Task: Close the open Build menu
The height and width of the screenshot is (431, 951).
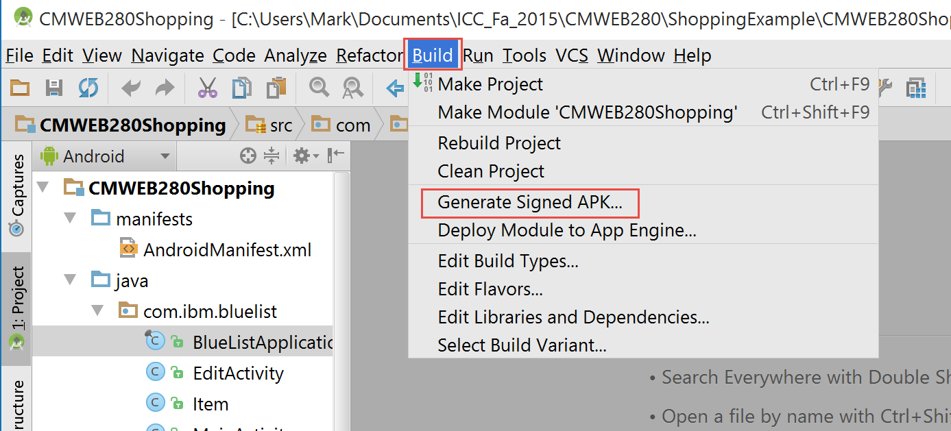Action: pos(433,56)
